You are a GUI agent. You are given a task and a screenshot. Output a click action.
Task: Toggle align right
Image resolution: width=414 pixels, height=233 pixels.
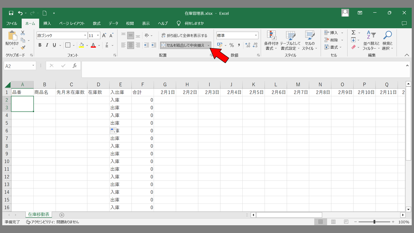click(x=138, y=45)
